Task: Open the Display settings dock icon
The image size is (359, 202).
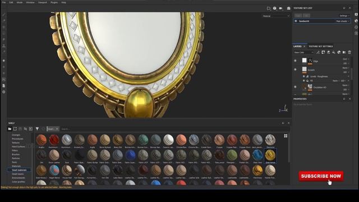Action: tap(356, 15)
